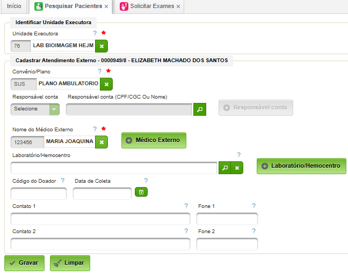The width and height of the screenshot is (348, 276).
Task: Click the Identificar Unidade Executora section title
Action: click(53, 23)
